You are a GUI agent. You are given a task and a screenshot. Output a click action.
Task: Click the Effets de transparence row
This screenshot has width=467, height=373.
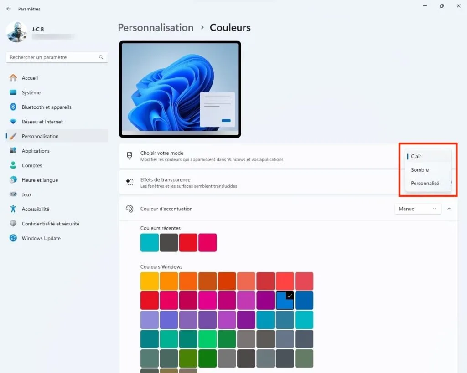click(288, 182)
